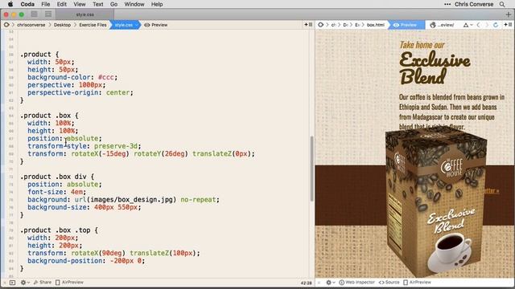
Task: Switch to Preview in the editor pane
Action: pos(156,25)
